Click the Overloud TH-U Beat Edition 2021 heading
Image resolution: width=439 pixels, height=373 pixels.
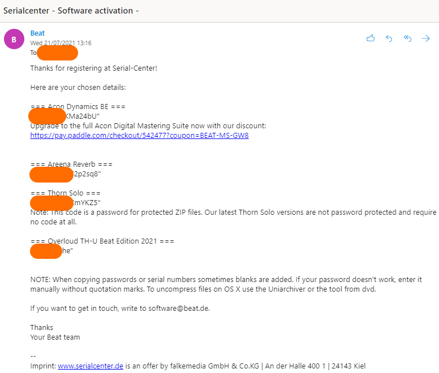[x=102, y=241]
